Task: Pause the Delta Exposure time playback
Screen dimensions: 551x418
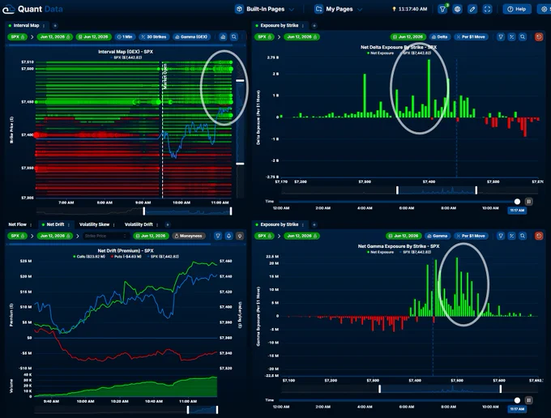Action: click(528, 202)
